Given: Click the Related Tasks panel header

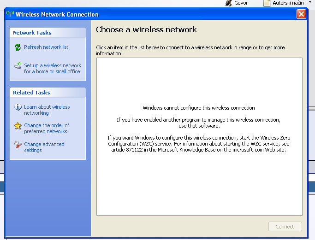Looking at the screenshot, I should [48, 93].
